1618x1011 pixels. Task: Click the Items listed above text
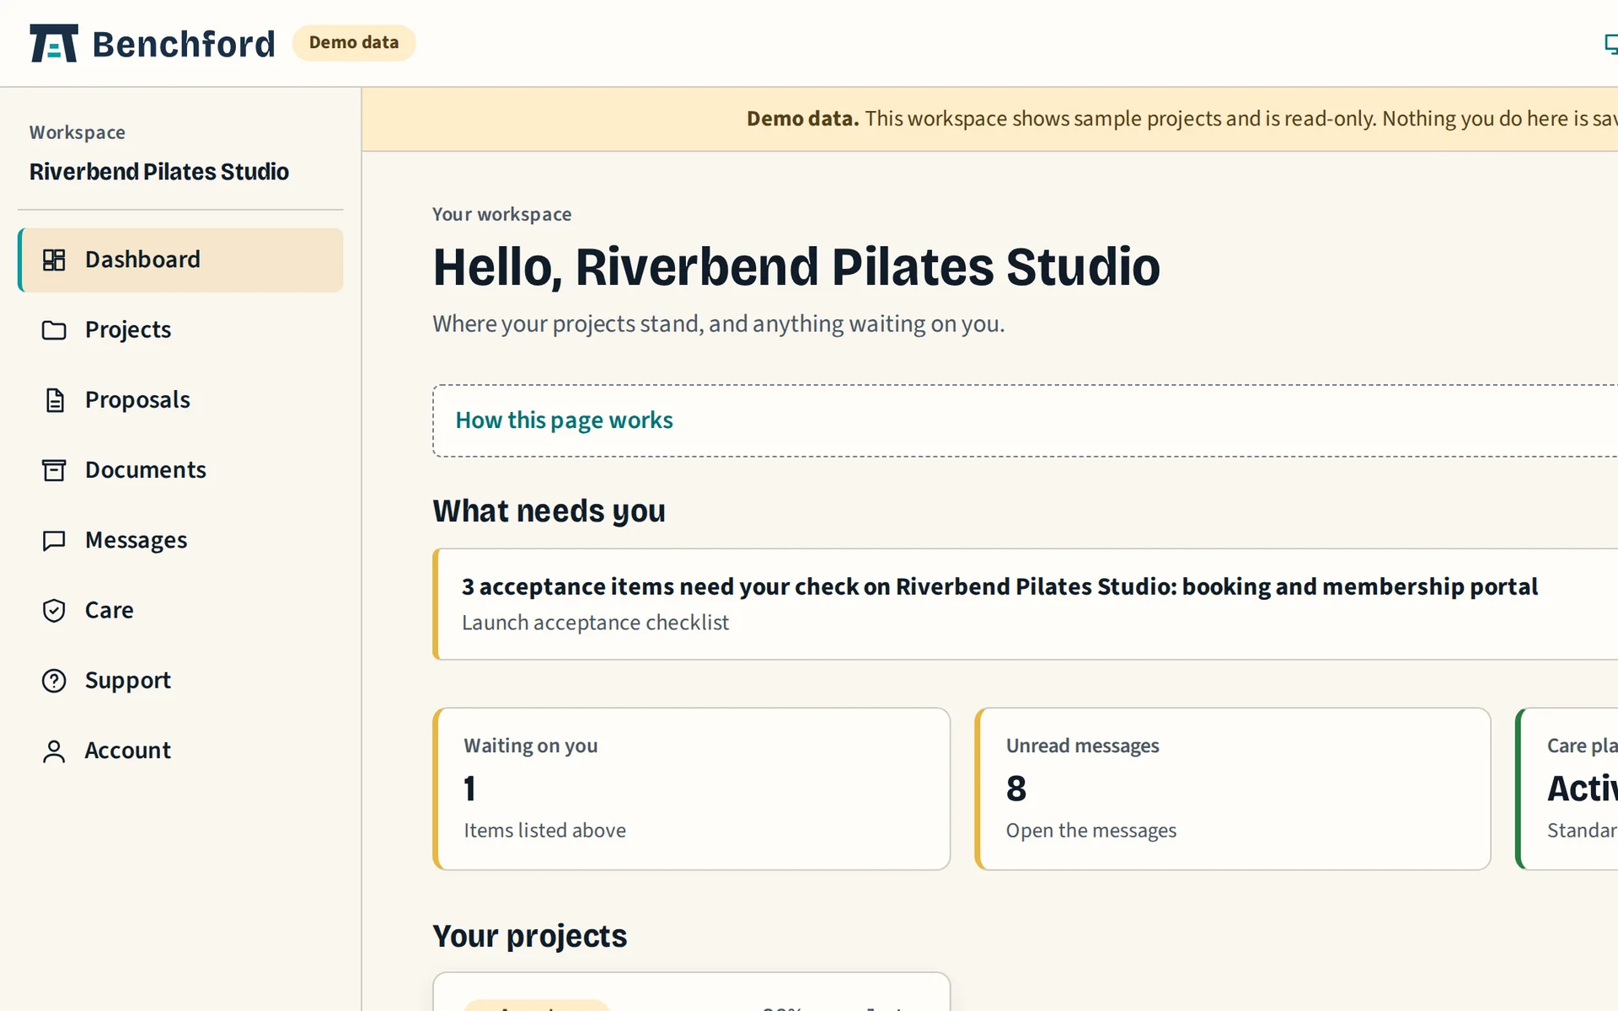pos(544,831)
